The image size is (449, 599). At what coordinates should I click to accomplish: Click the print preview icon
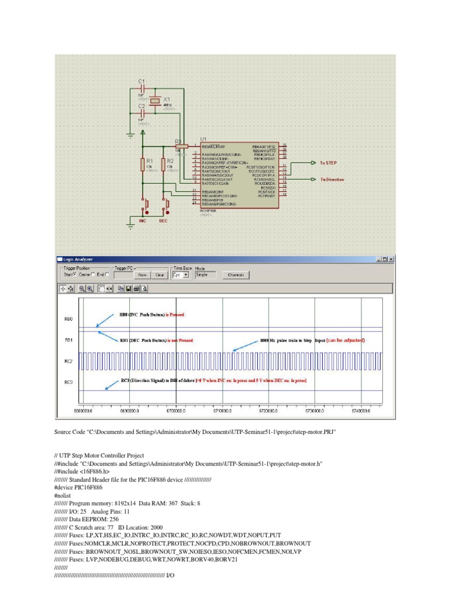[x=144, y=288]
